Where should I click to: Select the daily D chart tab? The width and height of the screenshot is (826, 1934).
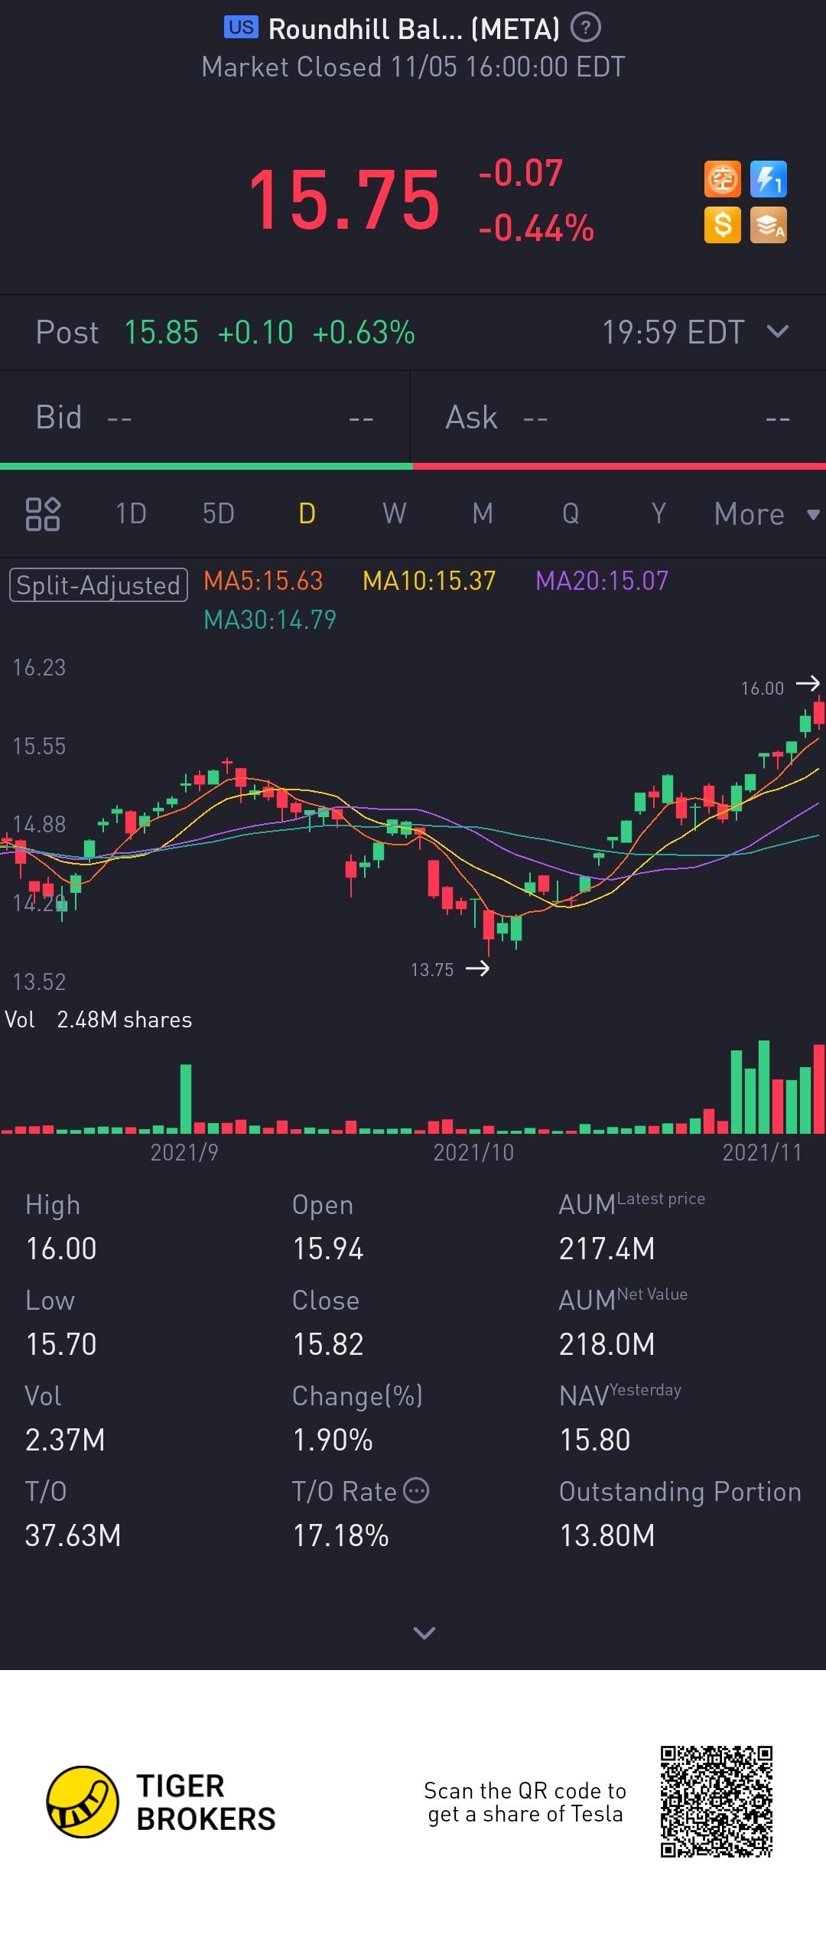pyautogui.click(x=307, y=513)
